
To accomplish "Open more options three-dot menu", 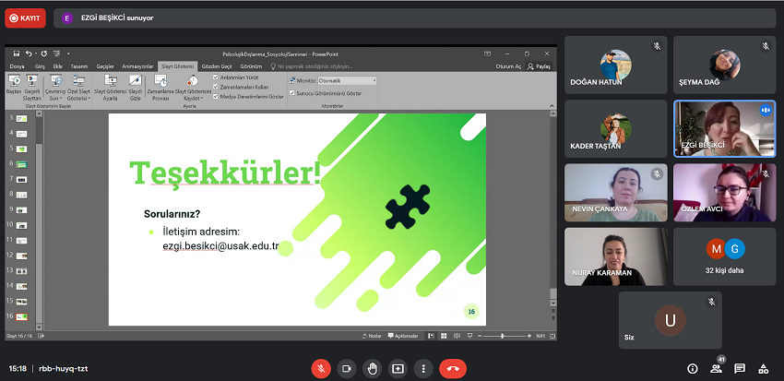I will [422, 367].
